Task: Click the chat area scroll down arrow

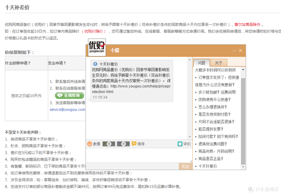Action: pyautogui.click(x=190, y=137)
